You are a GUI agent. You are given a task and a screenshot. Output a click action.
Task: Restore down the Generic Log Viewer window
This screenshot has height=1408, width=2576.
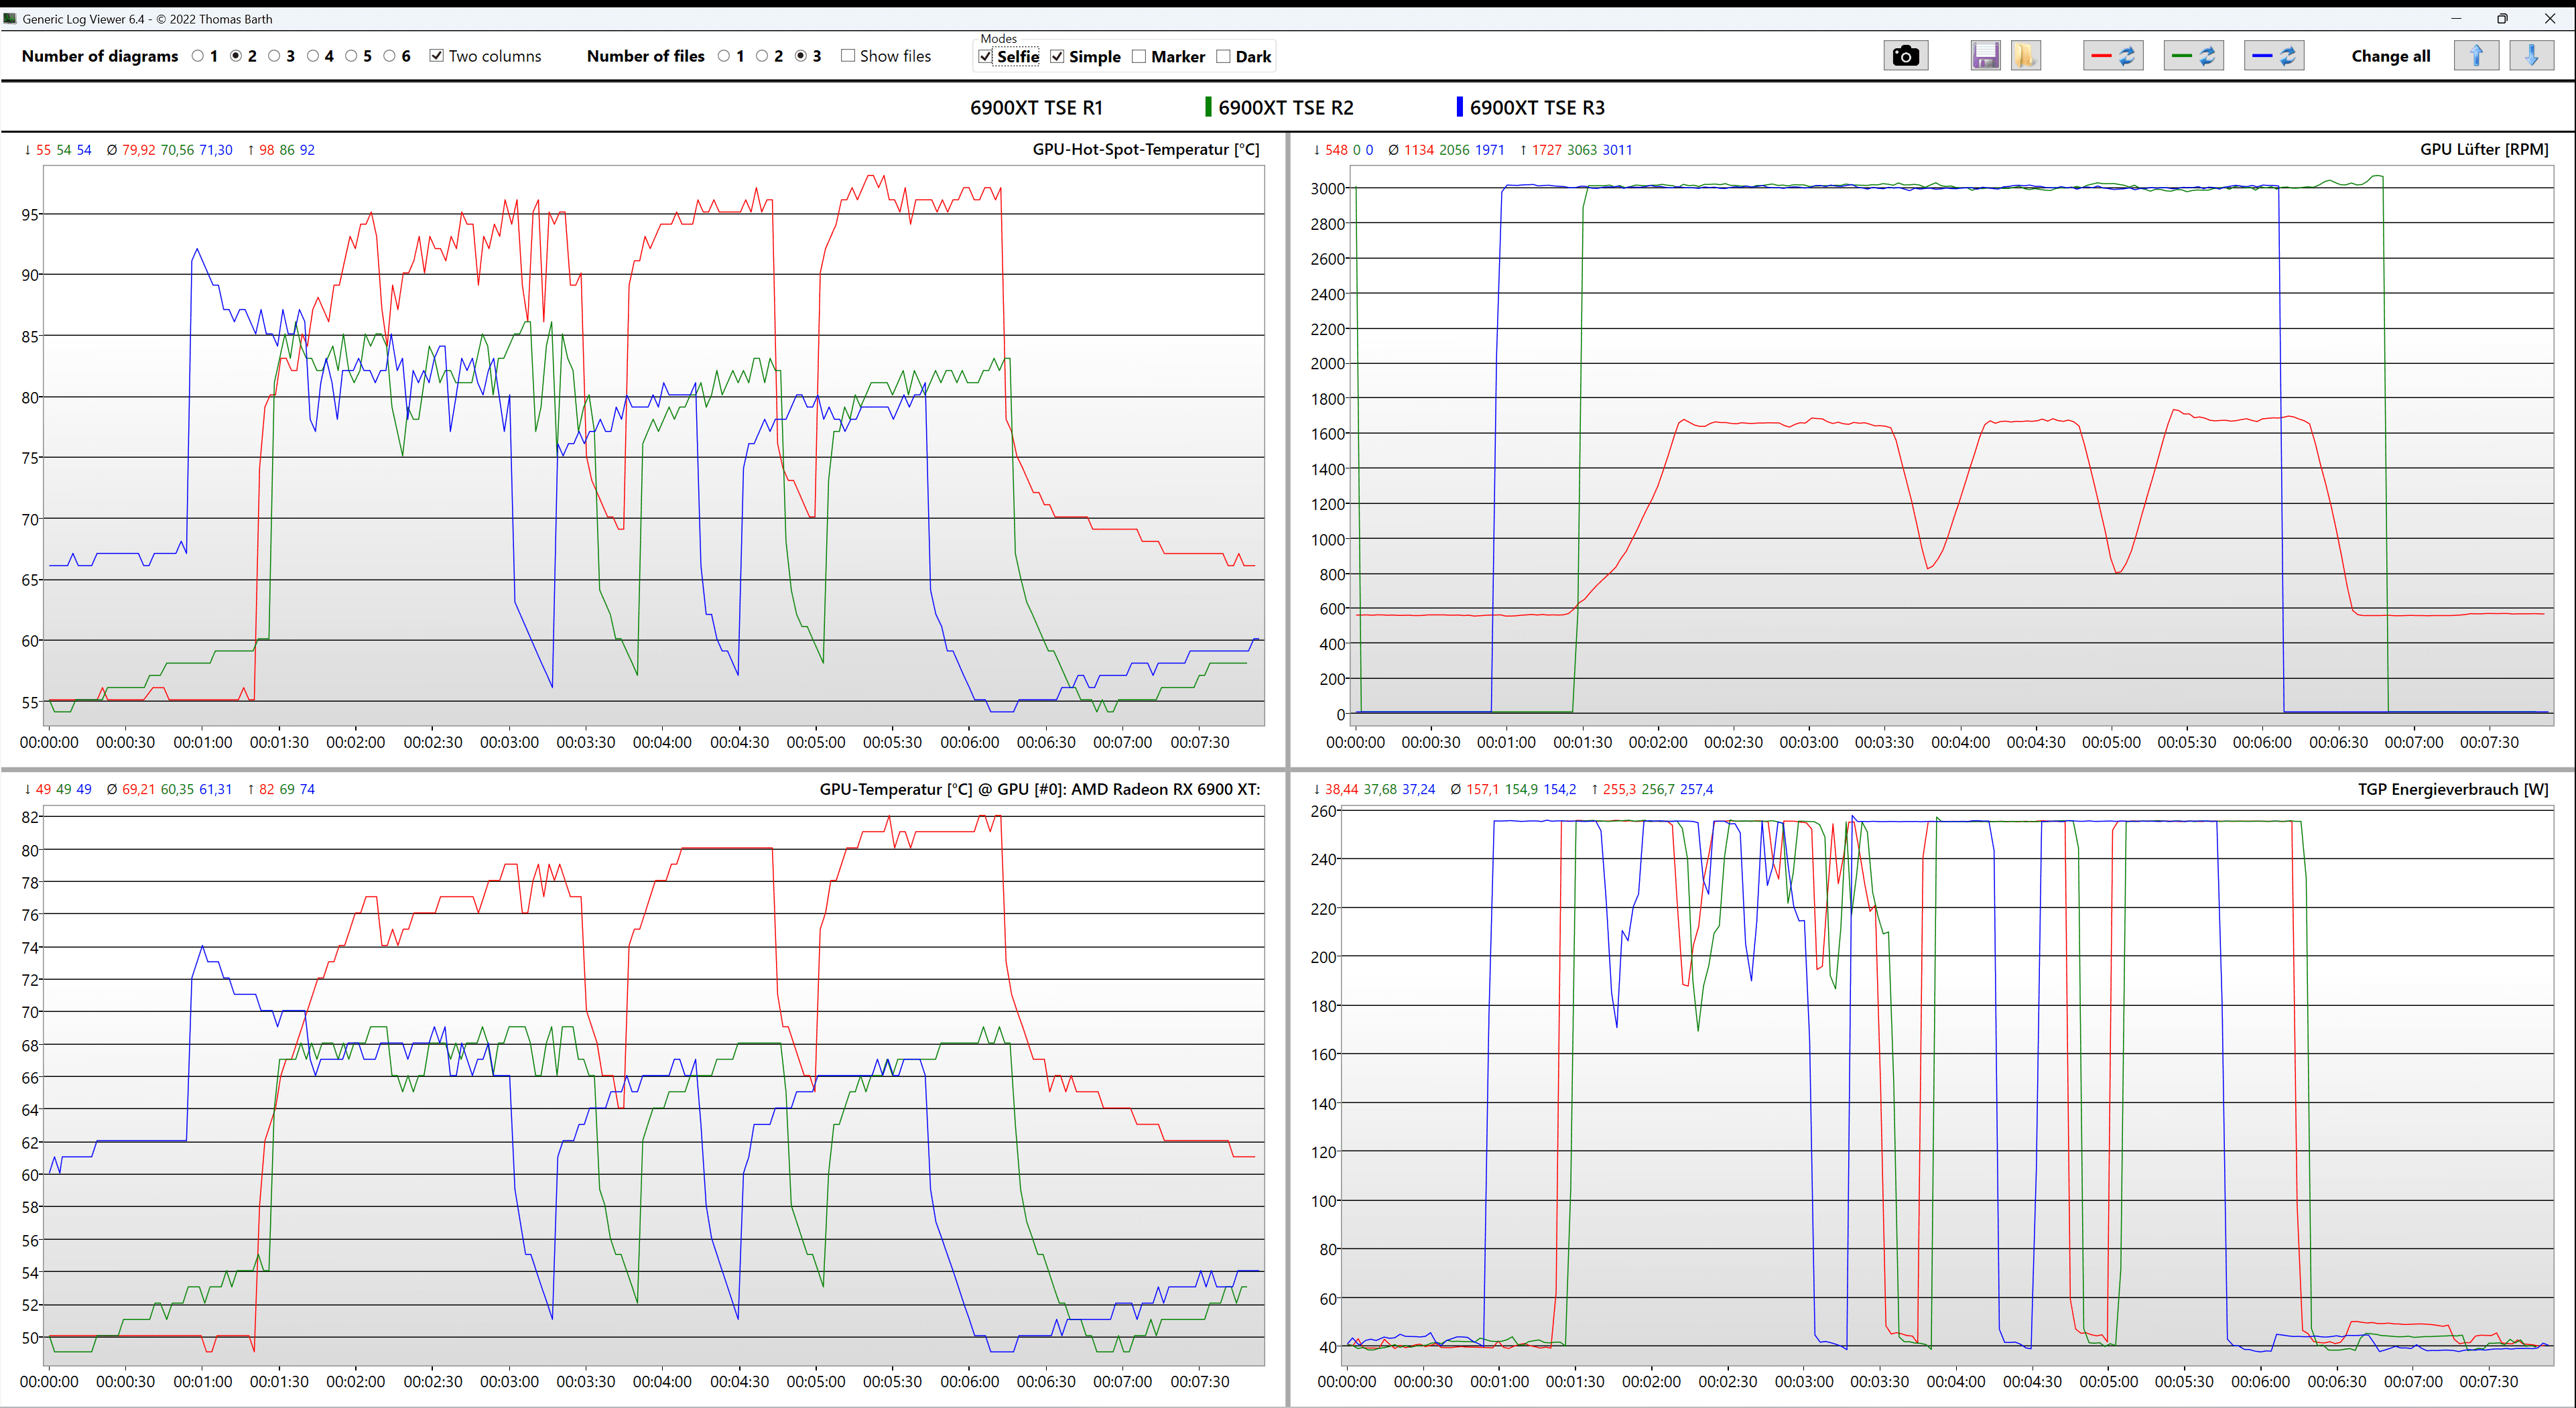[2502, 18]
